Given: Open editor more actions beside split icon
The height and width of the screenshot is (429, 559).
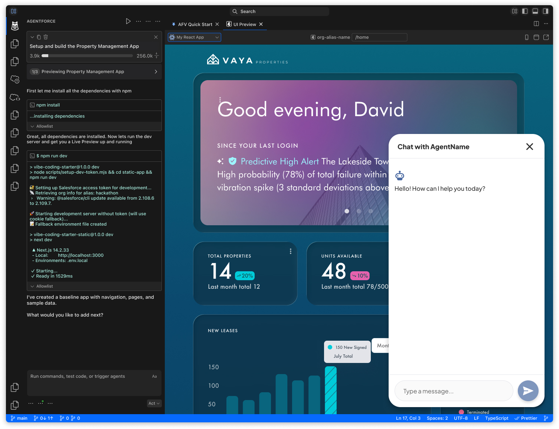Looking at the screenshot, I should pyautogui.click(x=546, y=24).
